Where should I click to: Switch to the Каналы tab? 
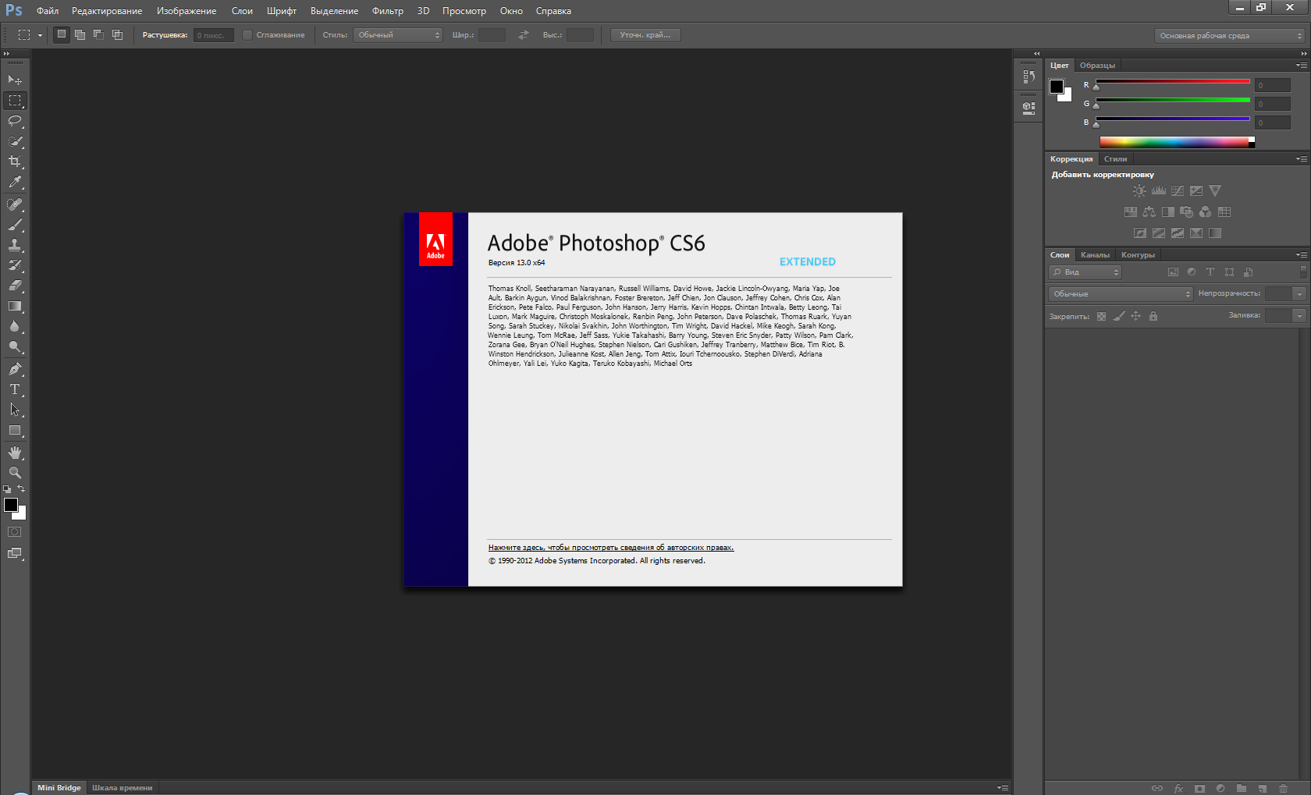(x=1095, y=255)
